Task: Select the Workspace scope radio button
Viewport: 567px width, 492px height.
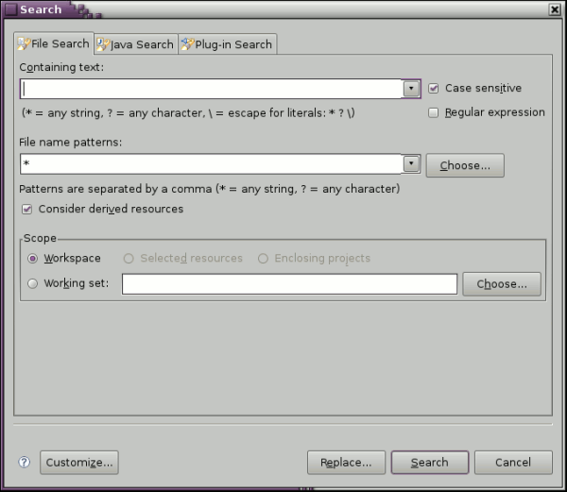Action: 32,259
